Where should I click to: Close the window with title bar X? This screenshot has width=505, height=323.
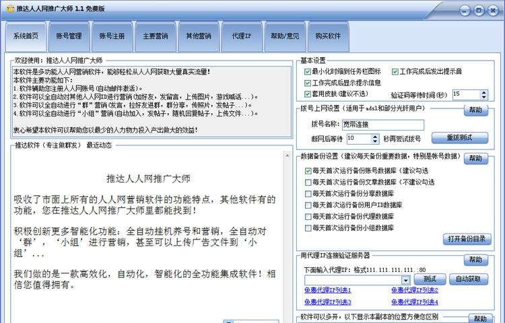[x=493, y=11]
